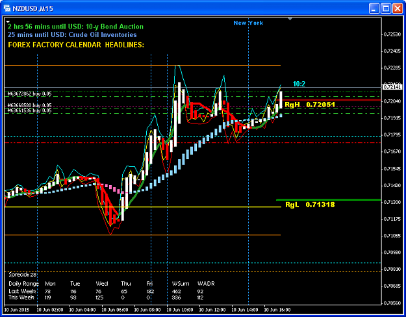The image size is (406, 317).
Task: Click the 'Tue' column header
Action: point(75,284)
